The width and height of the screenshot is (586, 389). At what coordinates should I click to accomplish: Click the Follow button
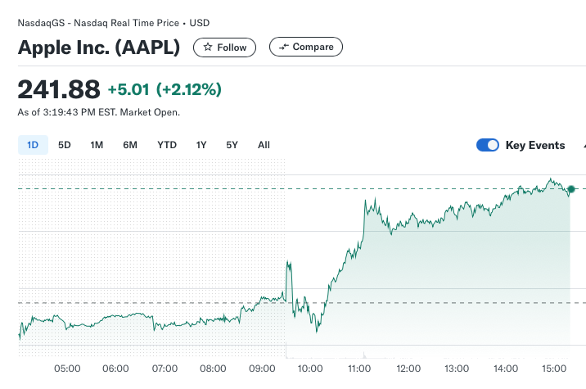tap(224, 47)
